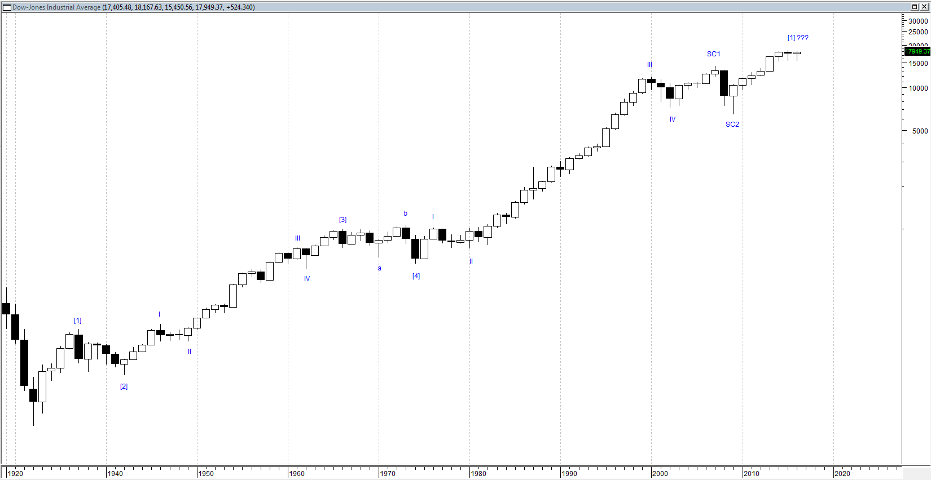Select the IV annotation near year 1962
Image resolution: width=931 pixels, height=480 pixels.
[307, 279]
